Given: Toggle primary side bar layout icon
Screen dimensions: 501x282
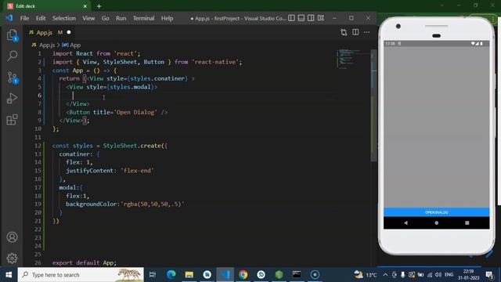Looking at the screenshot, I should [291, 18].
